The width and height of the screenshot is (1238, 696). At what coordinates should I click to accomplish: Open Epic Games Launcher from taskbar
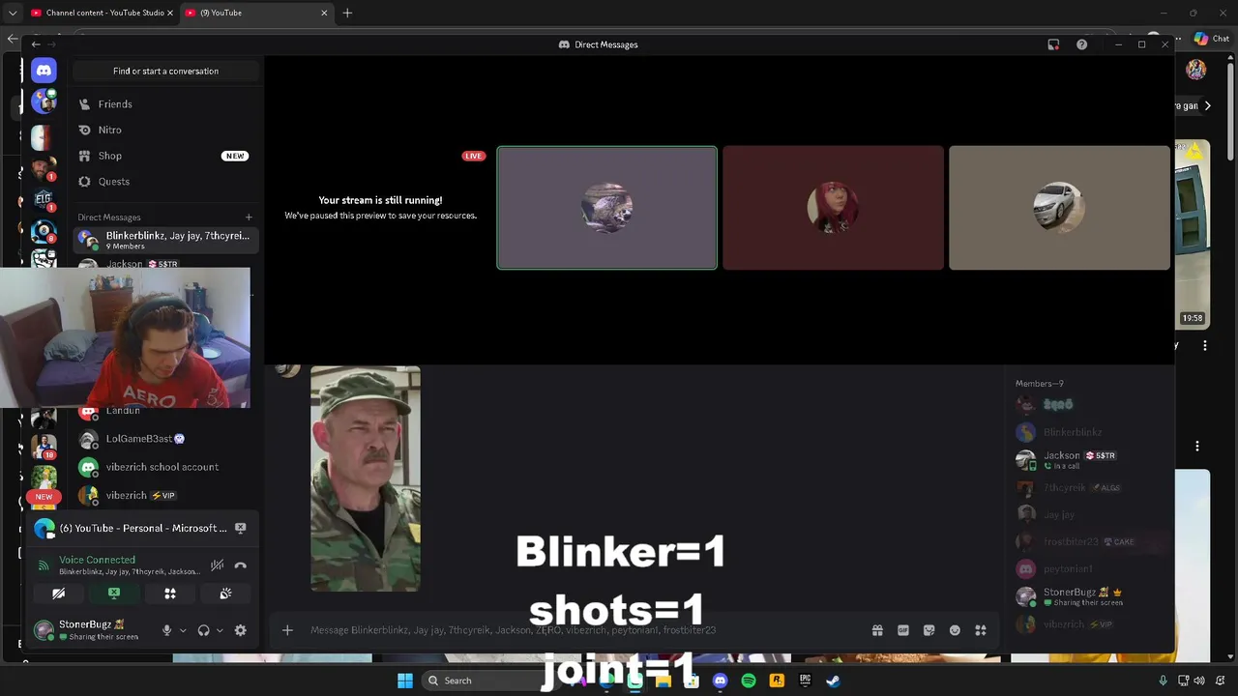pyautogui.click(x=805, y=681)
